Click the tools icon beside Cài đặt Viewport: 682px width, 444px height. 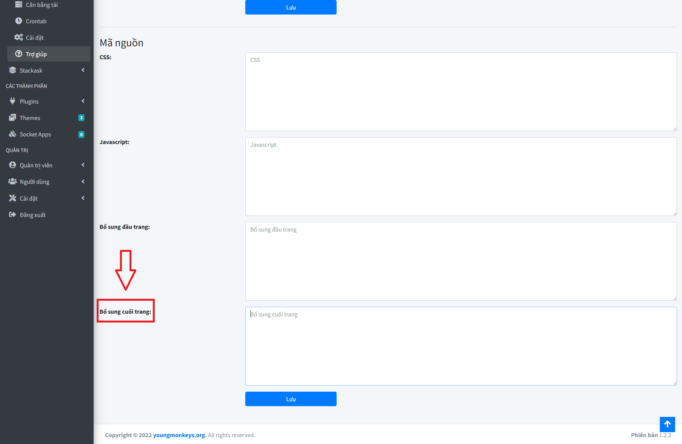coord(13,198)
